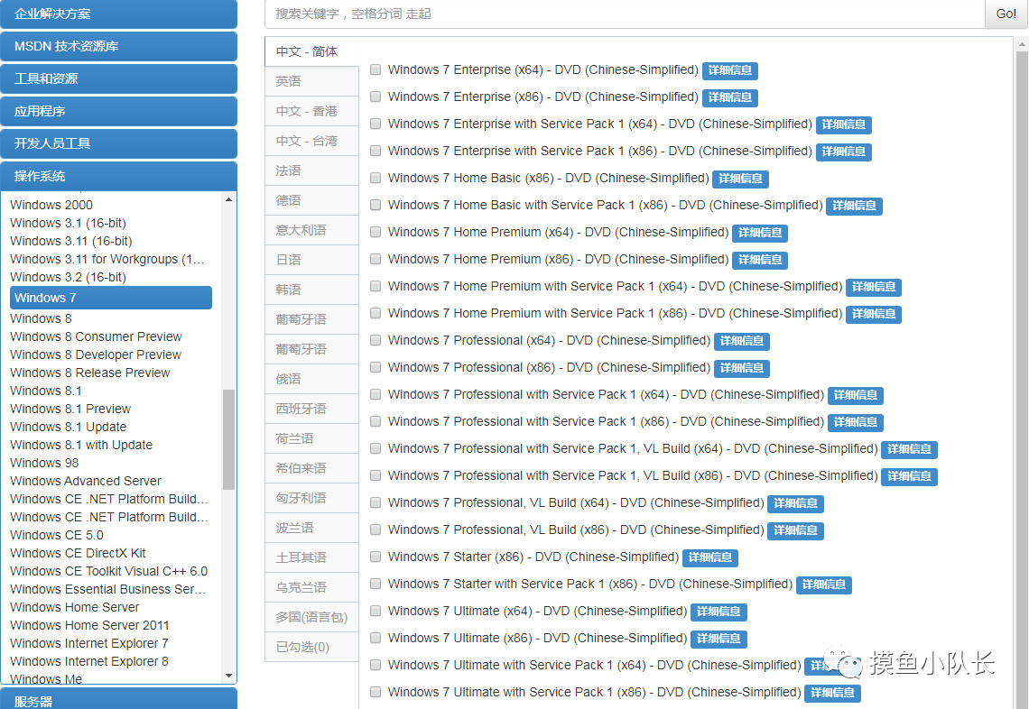Show 详细信息 for Windows 7 Professional (x86)

point(742,368)
